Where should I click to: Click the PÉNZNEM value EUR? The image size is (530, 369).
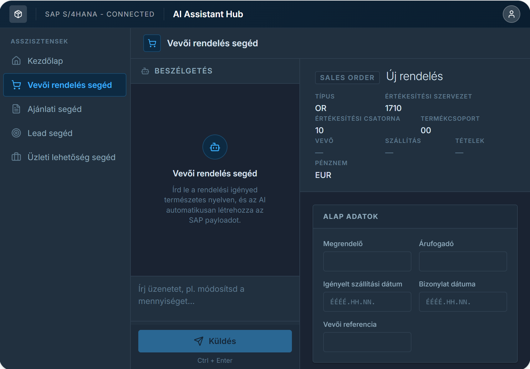(x=323, y=175)
